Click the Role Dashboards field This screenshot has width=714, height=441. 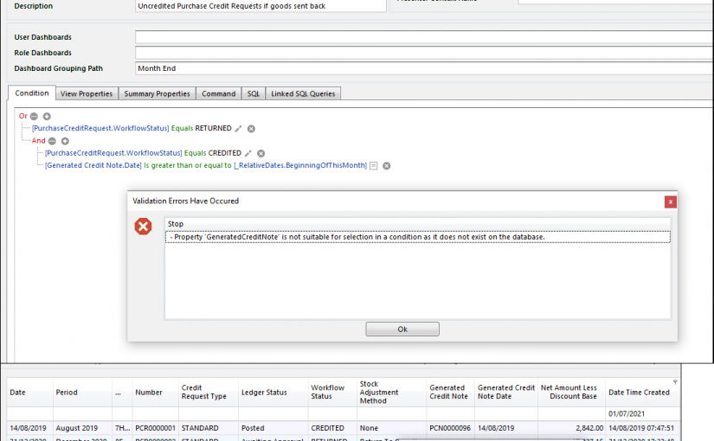pyautogui.click(x=424, y=53)
